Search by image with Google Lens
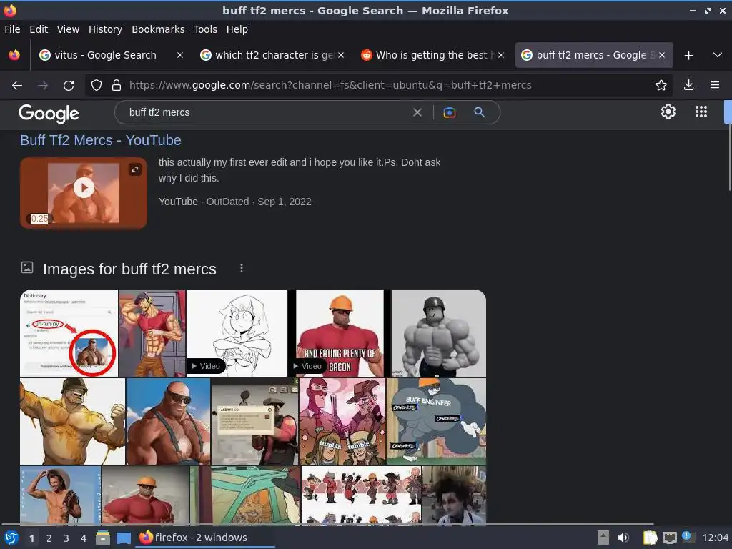Viewport: 732px width, 549px height. coord(449,112)
